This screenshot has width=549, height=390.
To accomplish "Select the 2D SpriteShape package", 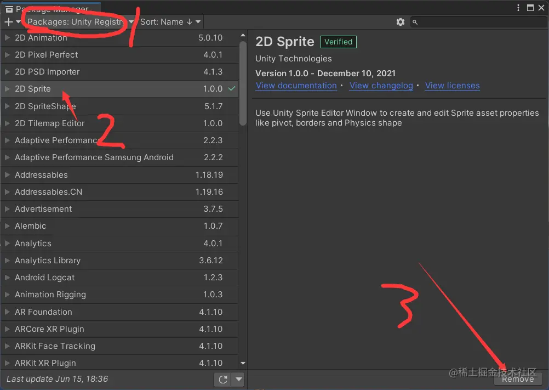I will (x=119, y=106).
